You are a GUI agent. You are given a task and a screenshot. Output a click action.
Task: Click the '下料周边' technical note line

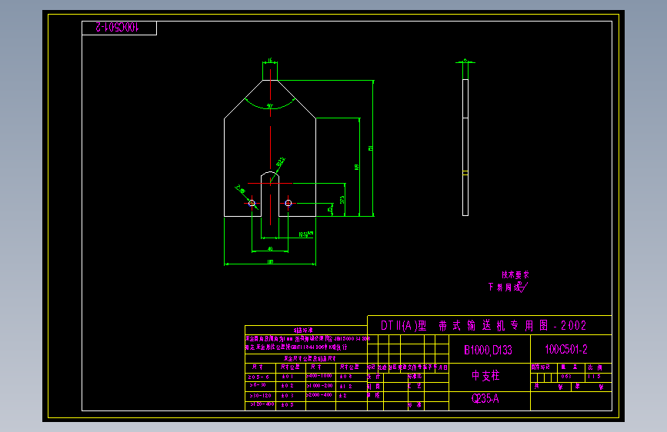(x=508, y=287)
